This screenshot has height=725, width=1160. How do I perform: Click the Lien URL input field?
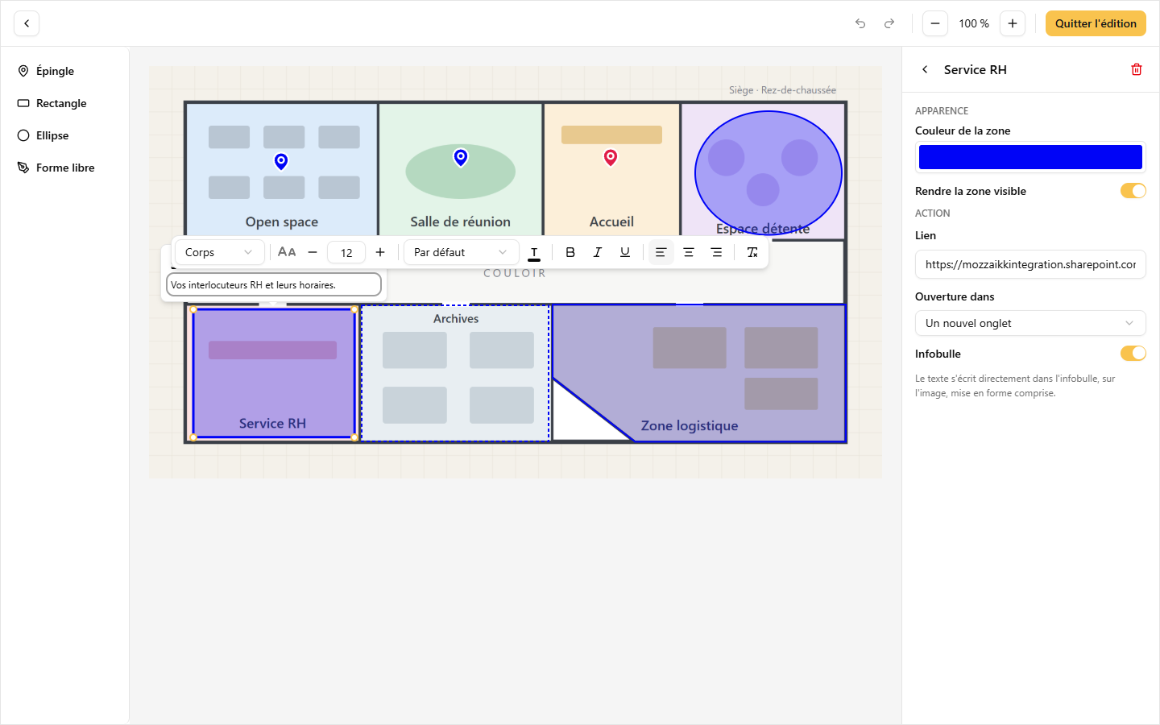tap(1030, 264)
